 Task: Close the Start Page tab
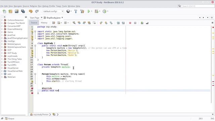click(42, 17)
